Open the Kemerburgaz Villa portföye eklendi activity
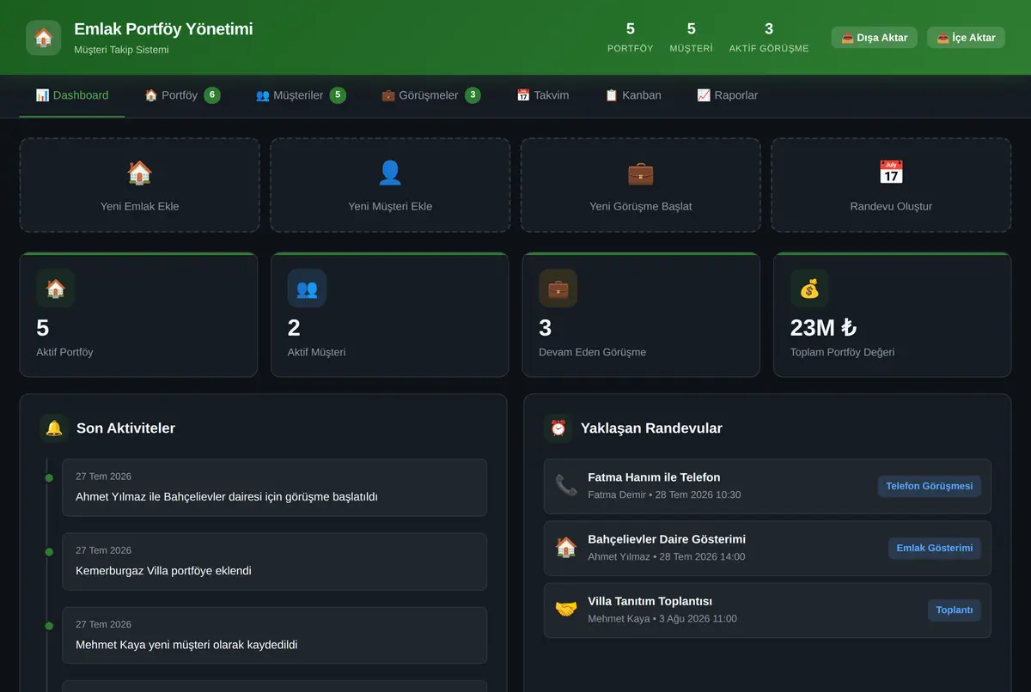1031x692 pixels. coord(274,561)
